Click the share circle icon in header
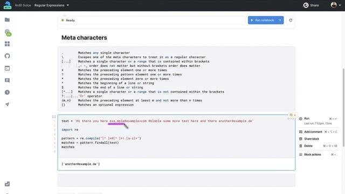The height and width of the screenshot is (194, 345). click(306, 5)
